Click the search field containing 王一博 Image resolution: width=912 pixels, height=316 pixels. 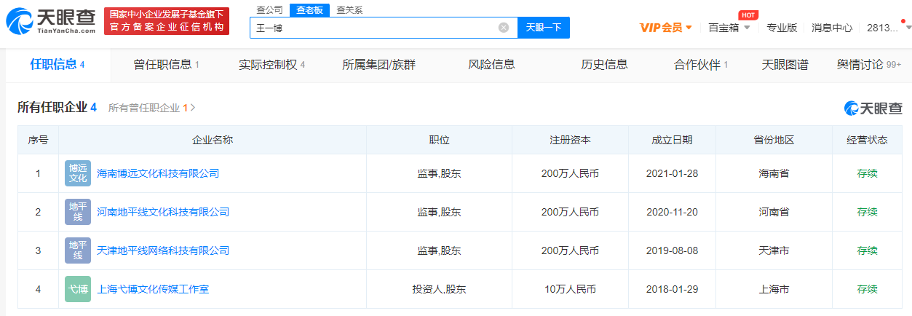[x=371, y=28]
